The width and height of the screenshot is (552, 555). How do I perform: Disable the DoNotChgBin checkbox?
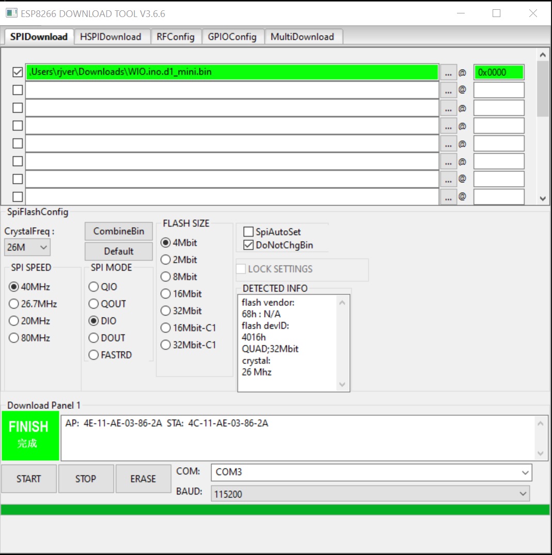click(248, 245)
